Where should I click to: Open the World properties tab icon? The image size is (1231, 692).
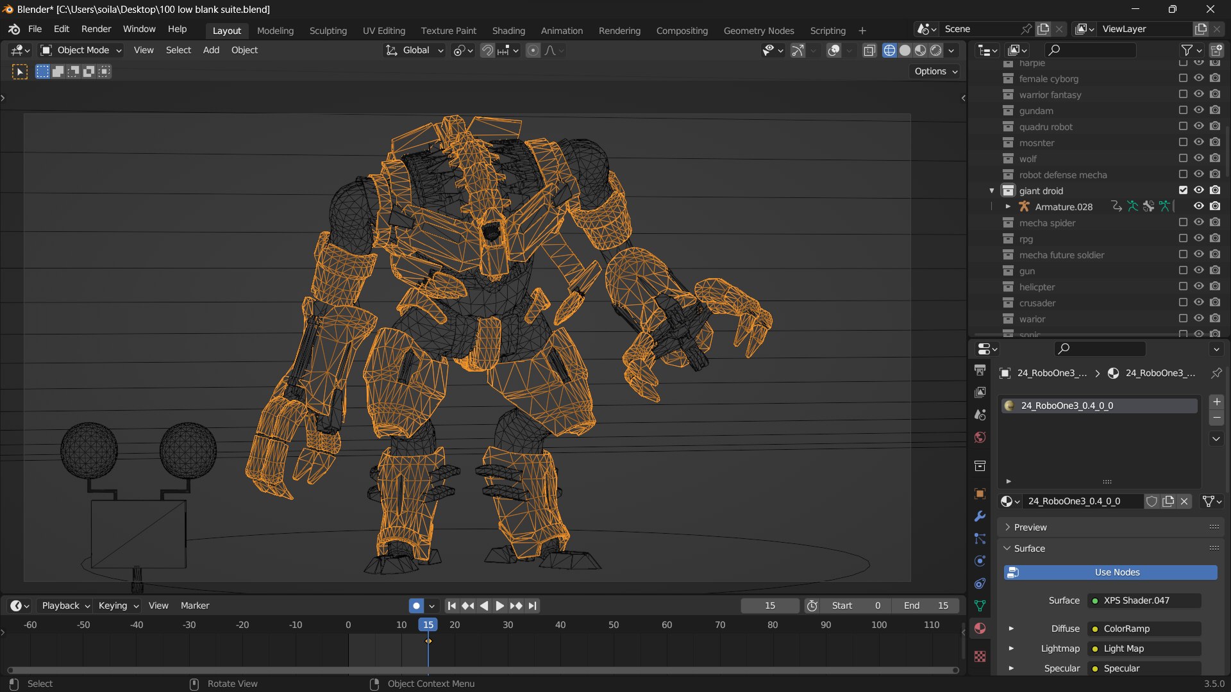pos(980,438)
